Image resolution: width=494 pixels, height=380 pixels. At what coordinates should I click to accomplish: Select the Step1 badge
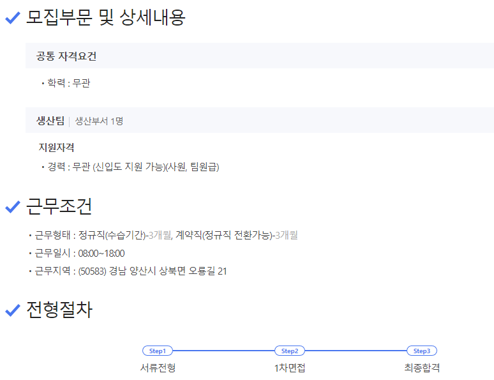tap(157, 351)
